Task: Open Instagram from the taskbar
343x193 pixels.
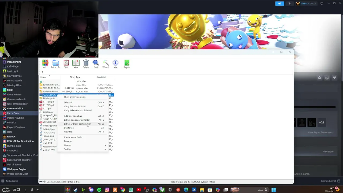Action: click(107, 190)
